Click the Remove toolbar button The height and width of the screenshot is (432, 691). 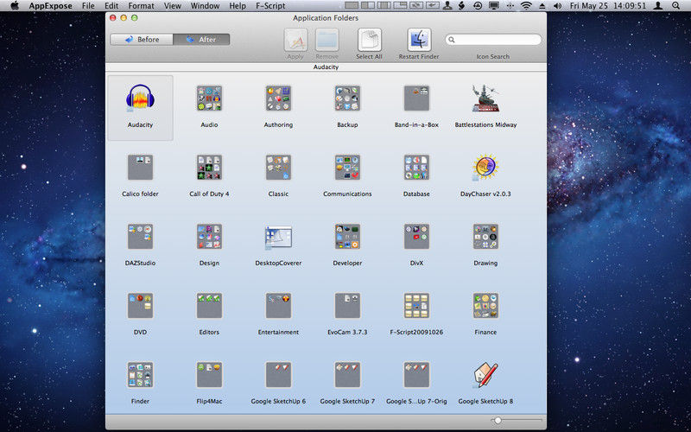[x=327, y=44]
